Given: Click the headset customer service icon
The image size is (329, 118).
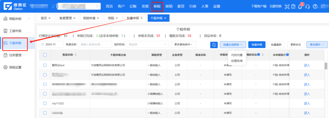Looking at the screenshot, I should (x=307, y=6).
